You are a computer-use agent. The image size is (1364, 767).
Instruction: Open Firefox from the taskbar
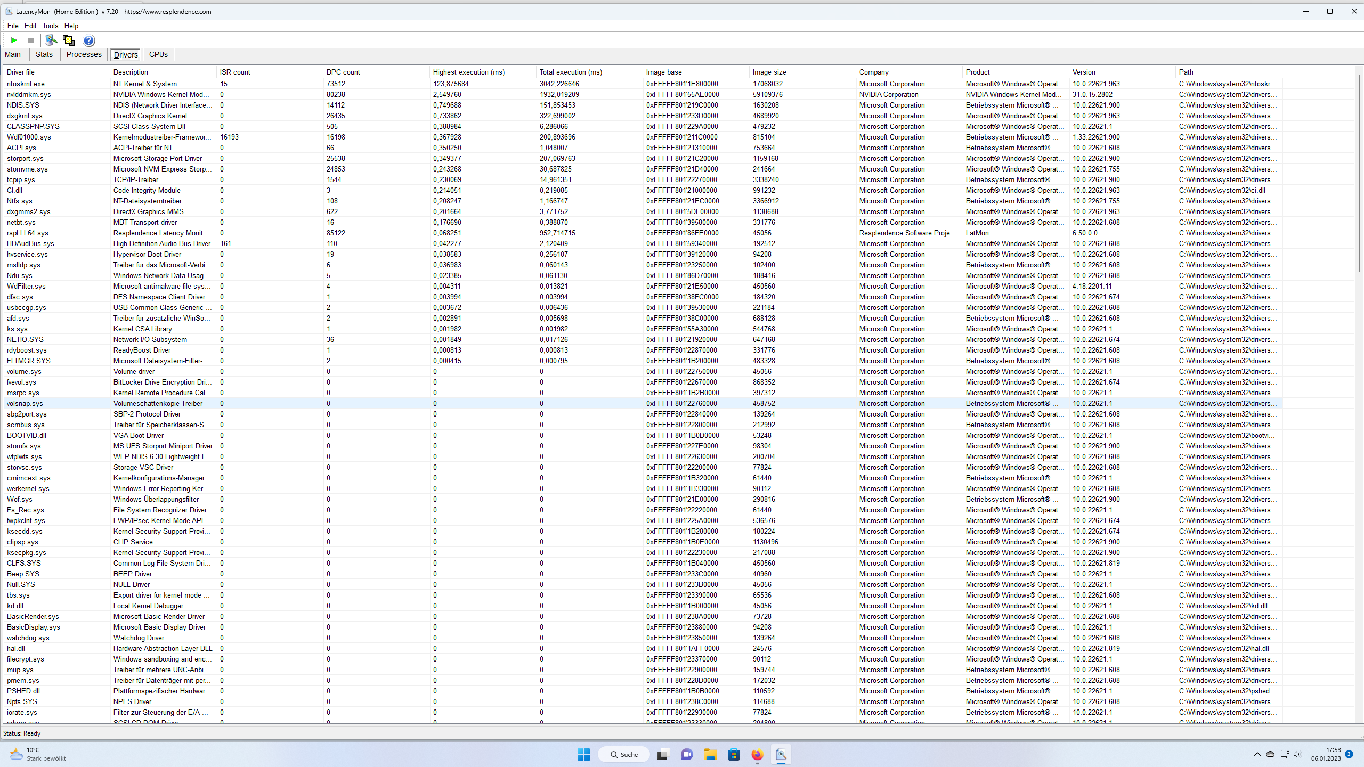757,754
